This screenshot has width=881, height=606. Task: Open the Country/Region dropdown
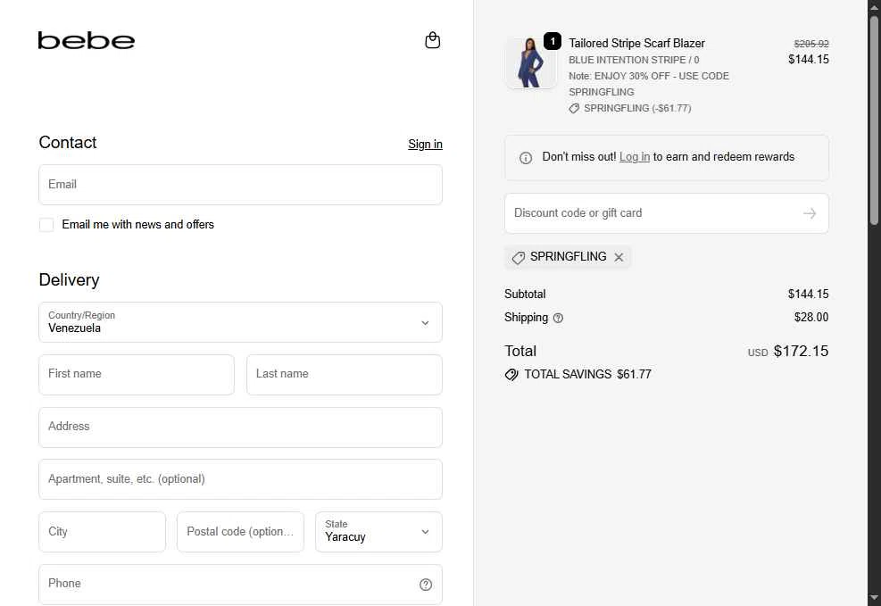coord(240,322)
